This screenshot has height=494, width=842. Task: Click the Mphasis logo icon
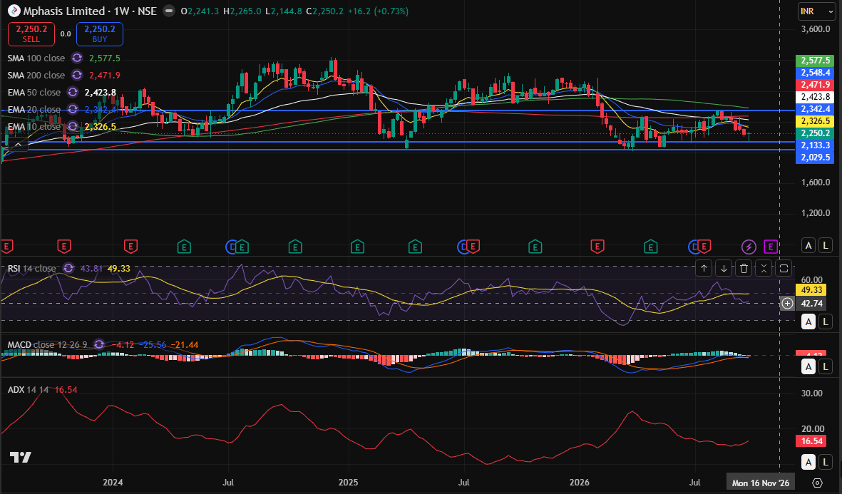point(14,11)
